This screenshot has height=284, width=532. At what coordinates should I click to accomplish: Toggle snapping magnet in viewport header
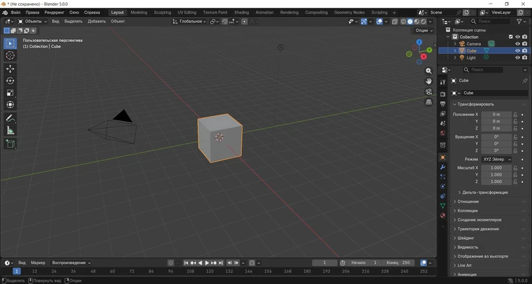(224, 21)
